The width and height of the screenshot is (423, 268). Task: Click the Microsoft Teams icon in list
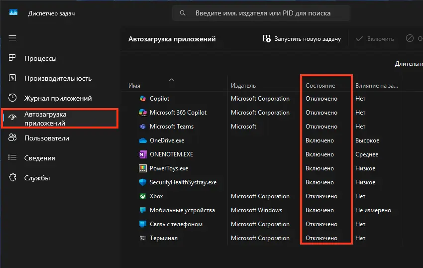point(142,127)
